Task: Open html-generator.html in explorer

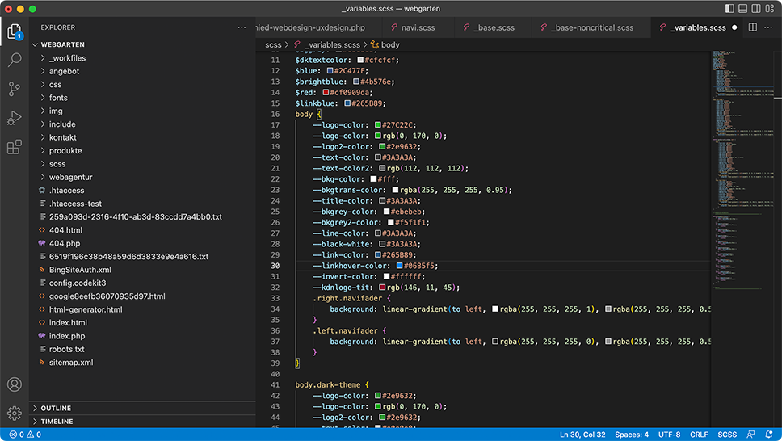Action: click(142, 309)
